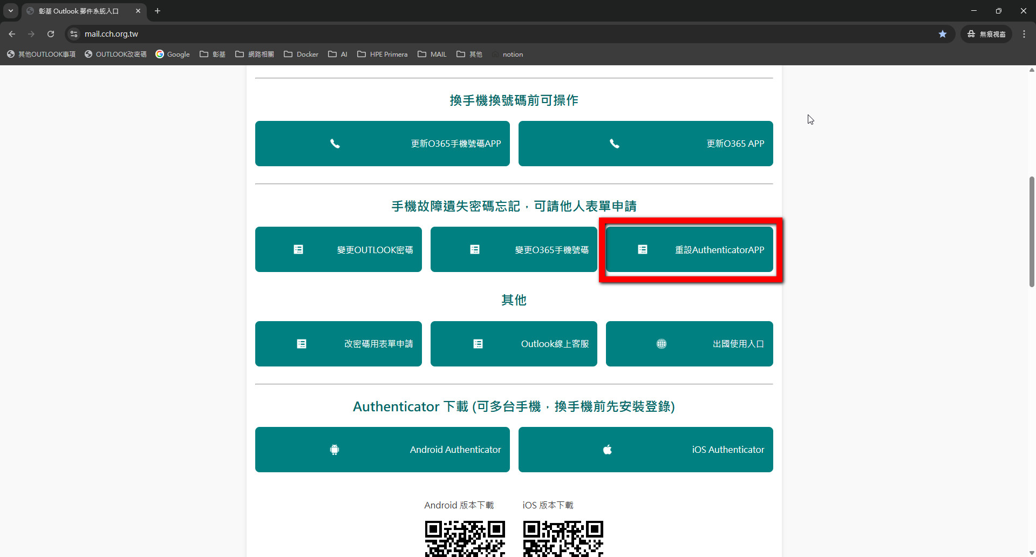Expand the Docker bookmarks folder
This screenshot has width=1036, height=557.
pyautogui.click(x=301, y=55)
